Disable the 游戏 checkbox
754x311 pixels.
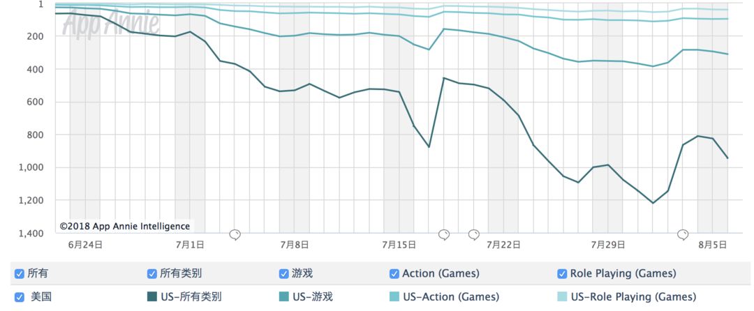pos(283,274)
